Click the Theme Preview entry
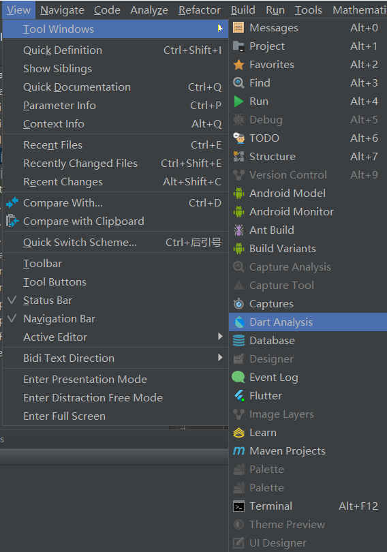The width and height of the screenshot is (387, 552). coord(308,525)
